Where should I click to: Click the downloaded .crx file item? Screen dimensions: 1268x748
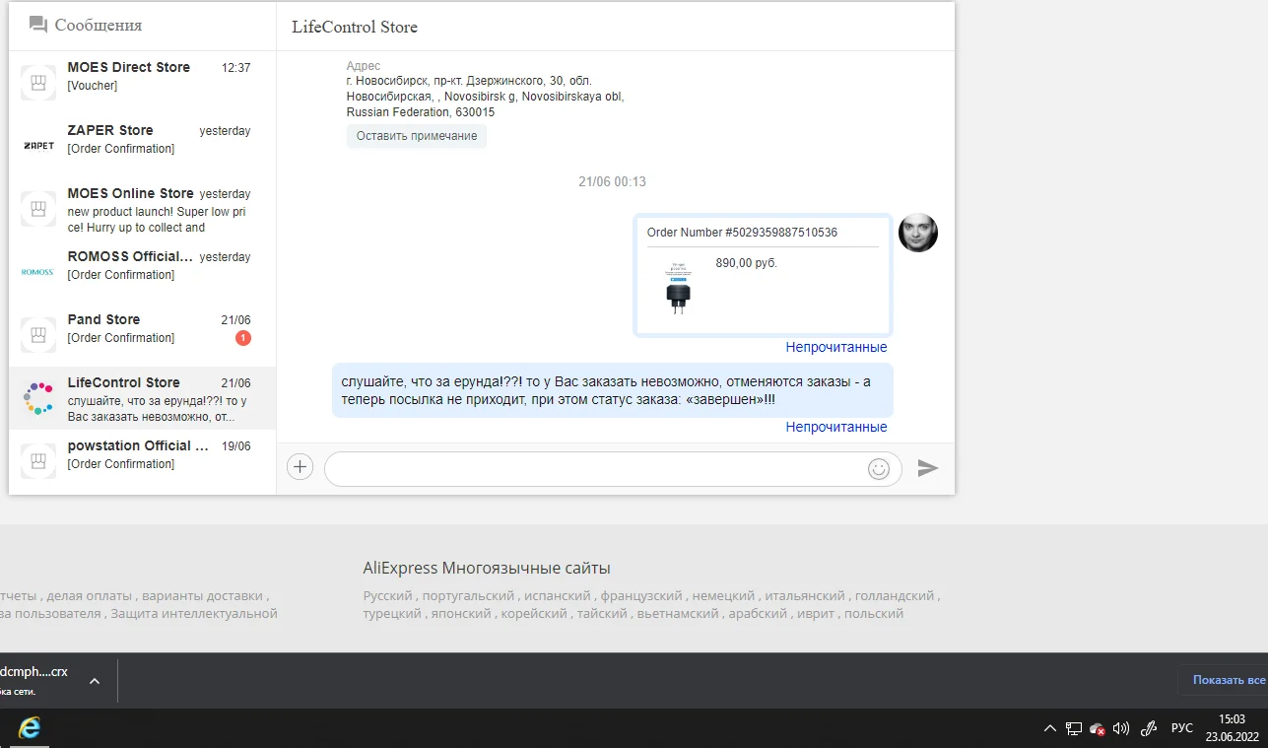[x=34, y=680]
